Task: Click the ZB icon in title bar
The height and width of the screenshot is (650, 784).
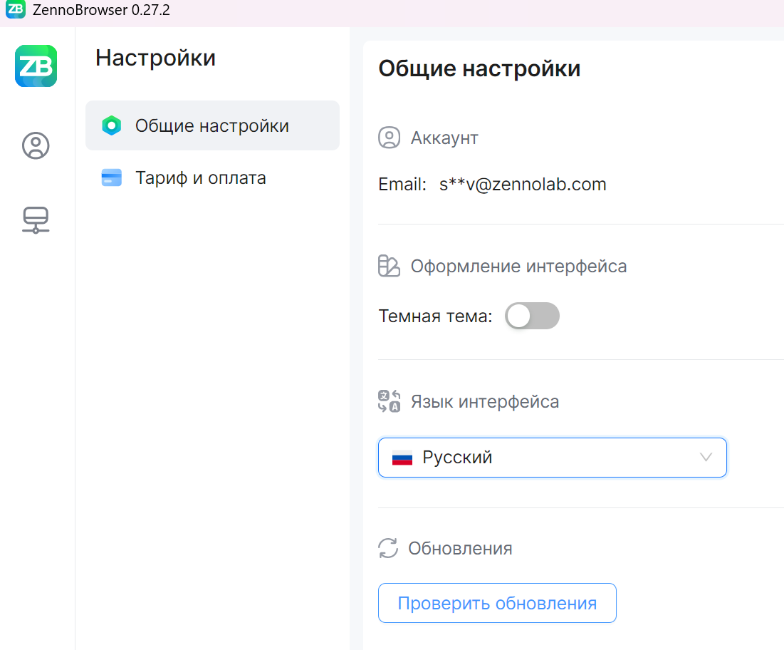Action: [16, 10]
